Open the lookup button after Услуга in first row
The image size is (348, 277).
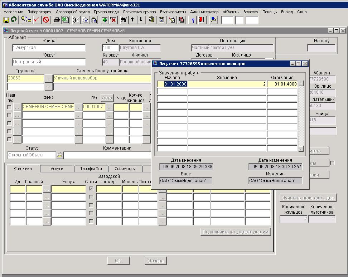47,189
